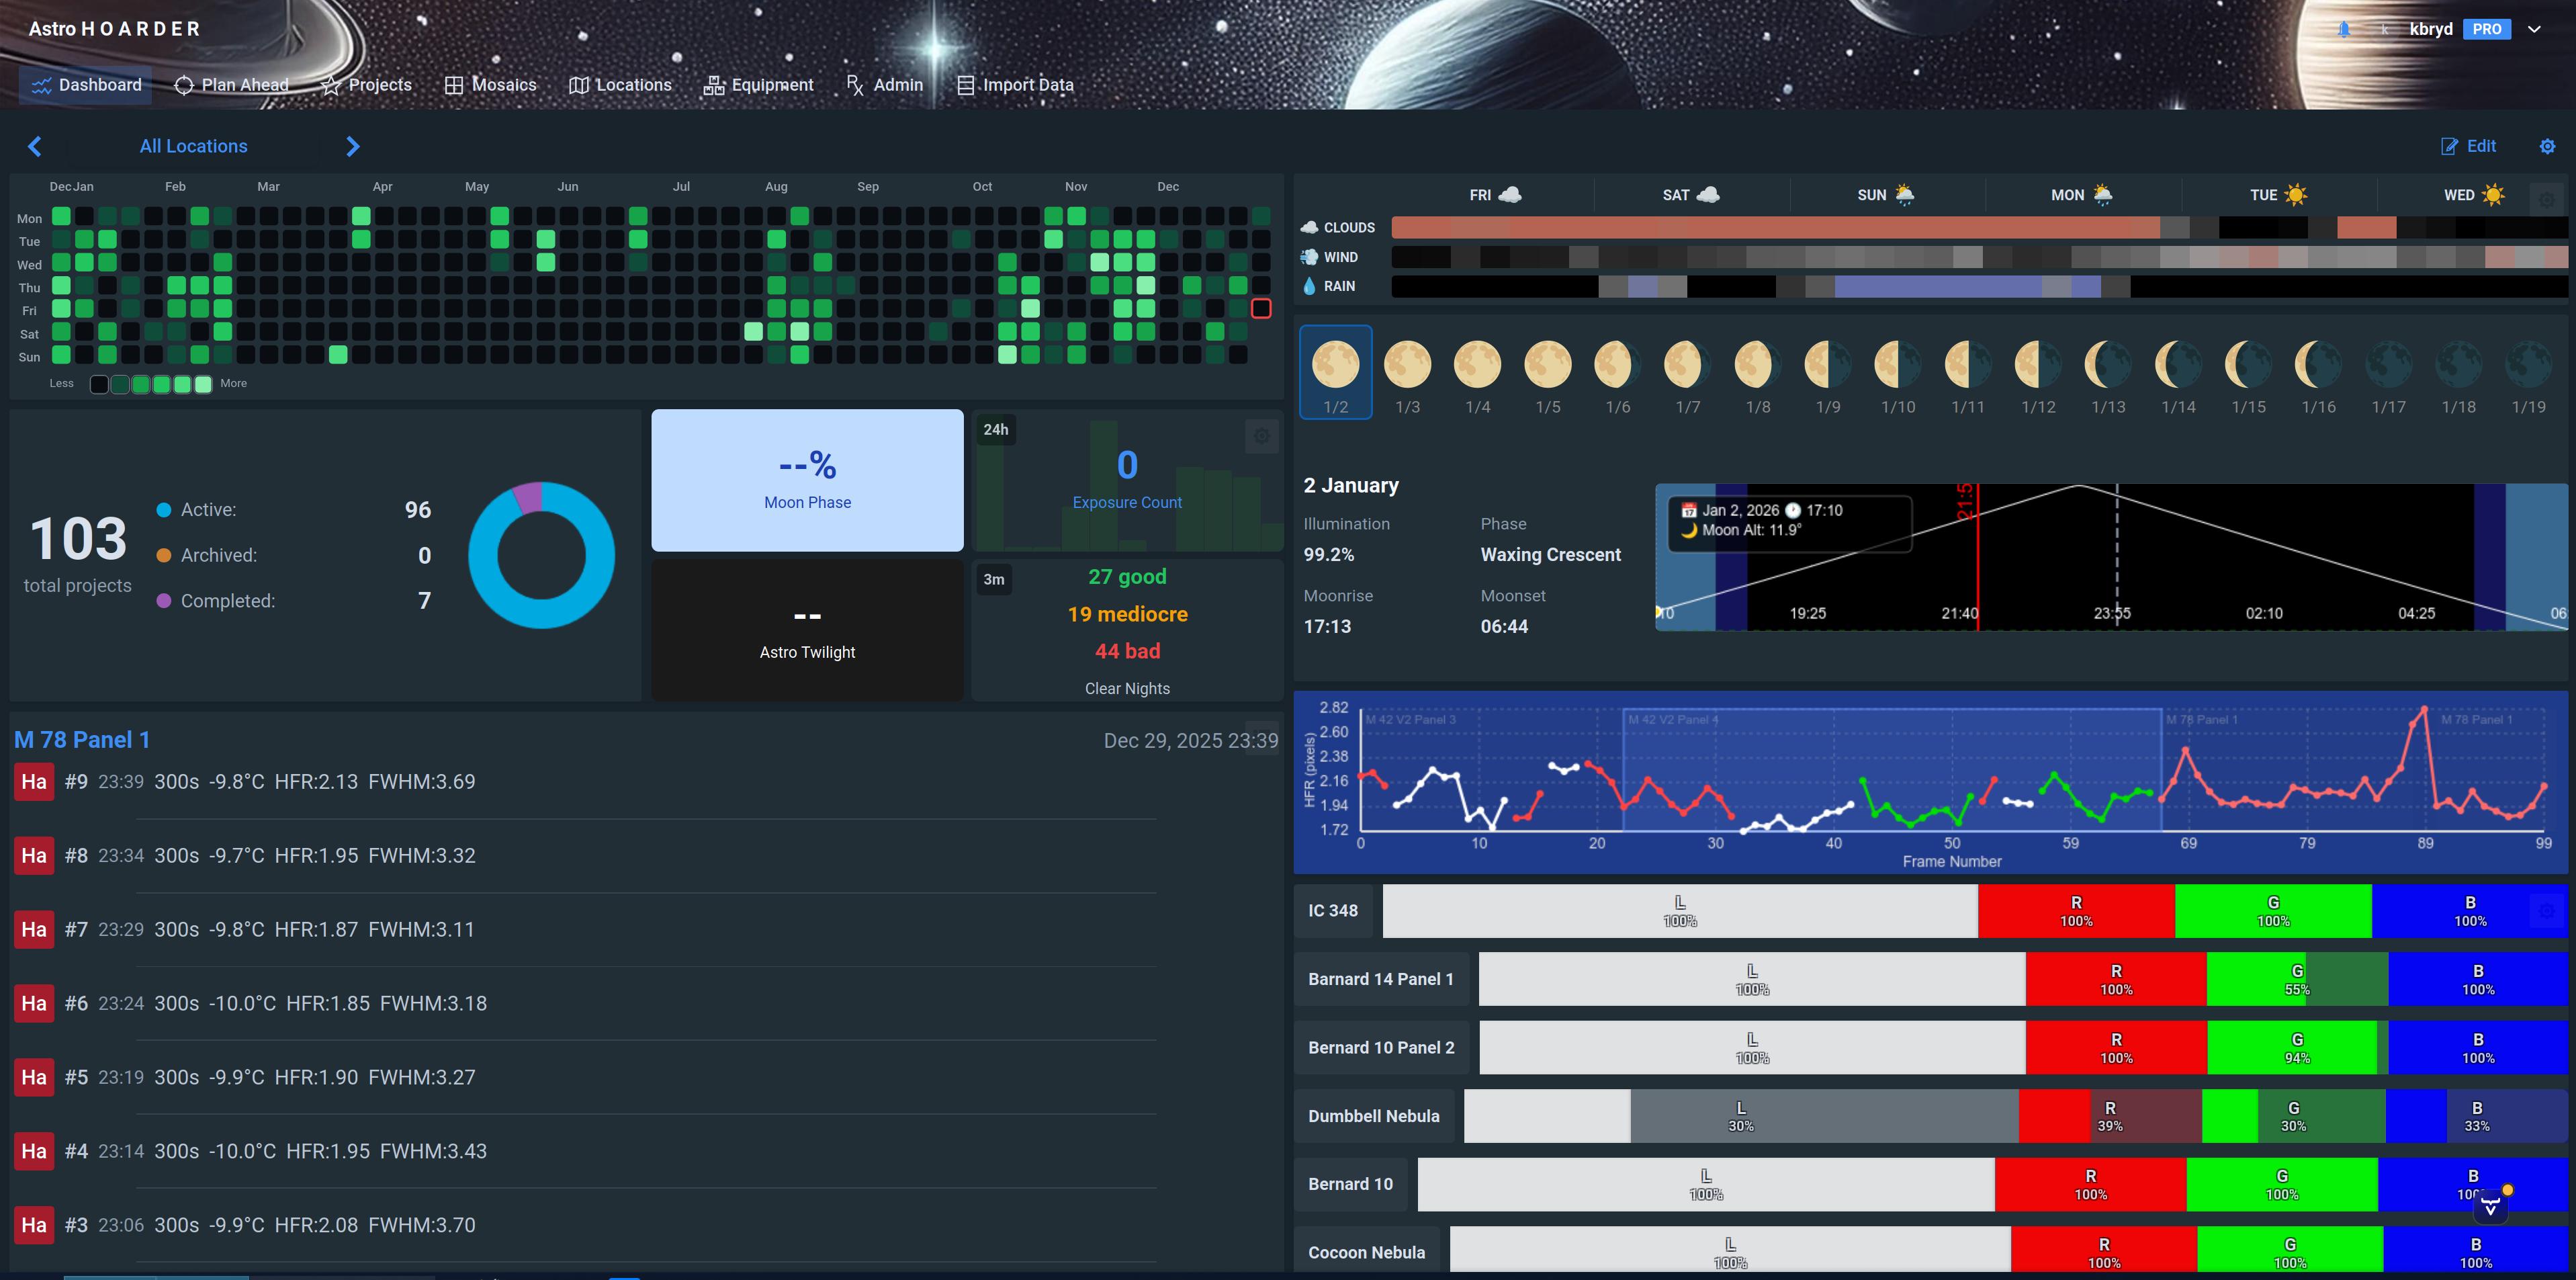This screenshot has width=2576, height=1280.
Task: Click the darkest swatch in the Less-More legend
Action: tap(99, 383)
